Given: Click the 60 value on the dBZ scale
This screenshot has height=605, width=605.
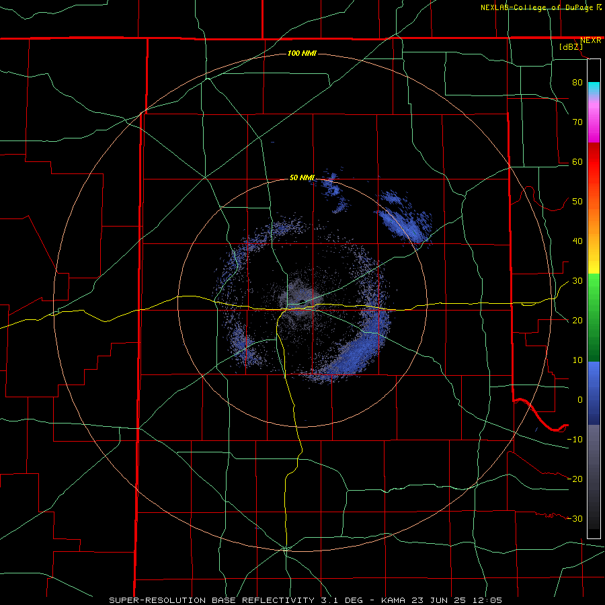Looking at the screenshot, I should (577, 161).
